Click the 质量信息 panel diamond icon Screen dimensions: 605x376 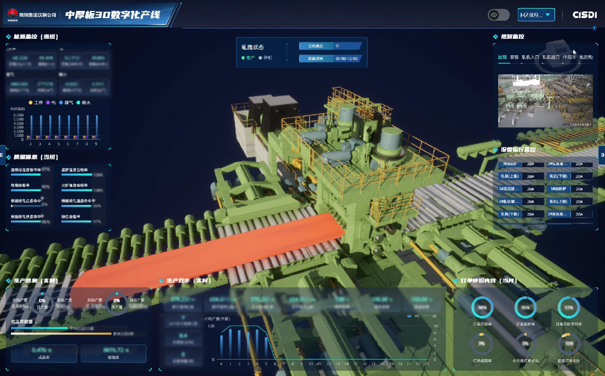click(8, 157)
